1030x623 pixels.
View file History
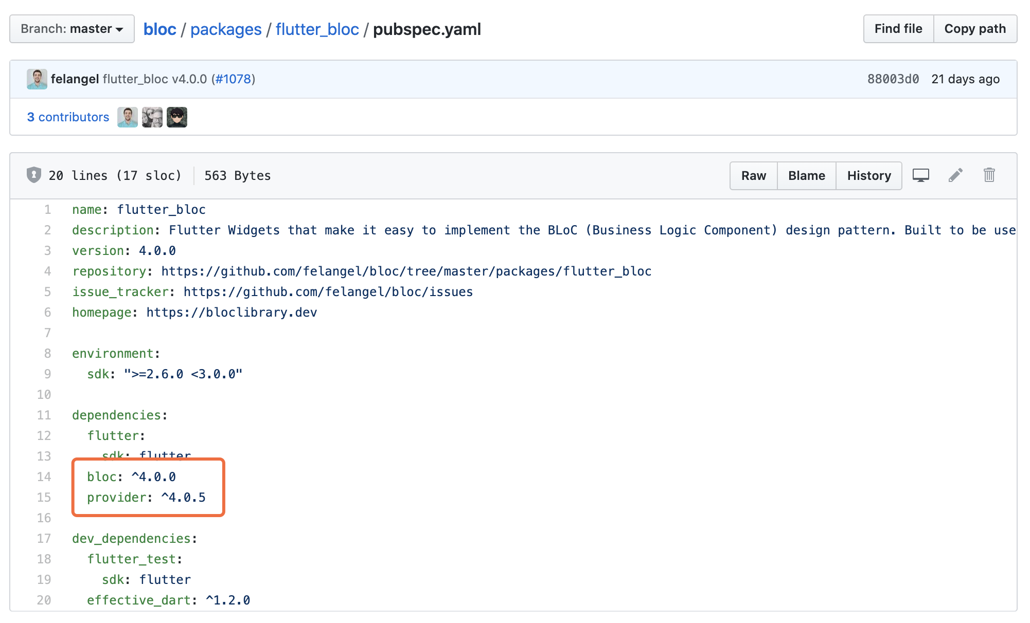[868, 176]
